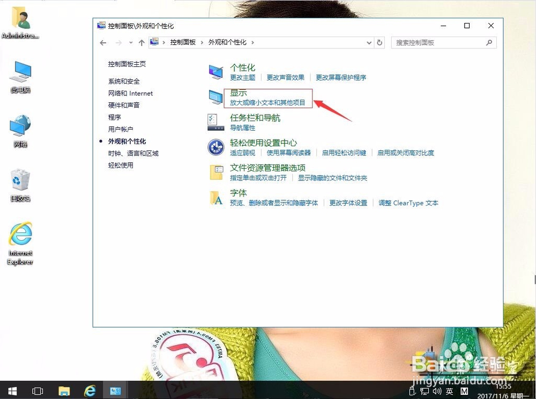Image resolution: width=536 pixels, height=399 pixels.
Task: Click the Control Panel taskbar button
Action: coord(115,390)
